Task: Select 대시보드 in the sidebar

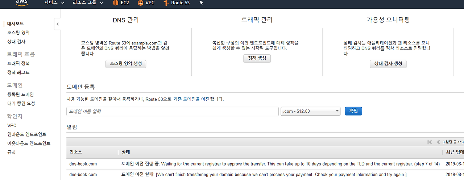Action: 16,23
